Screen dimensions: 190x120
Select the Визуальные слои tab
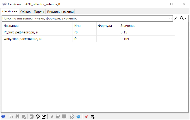[x=60, y=12]
